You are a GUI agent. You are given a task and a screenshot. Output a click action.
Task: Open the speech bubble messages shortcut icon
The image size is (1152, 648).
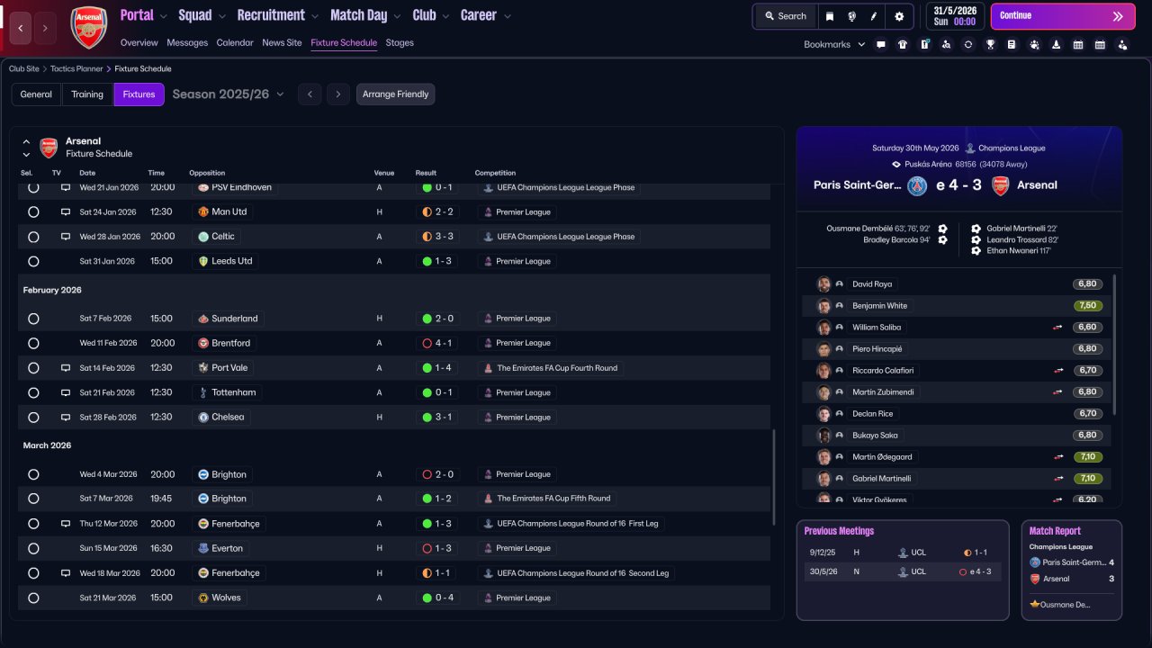pyautogui.click(x=881, y=44)
